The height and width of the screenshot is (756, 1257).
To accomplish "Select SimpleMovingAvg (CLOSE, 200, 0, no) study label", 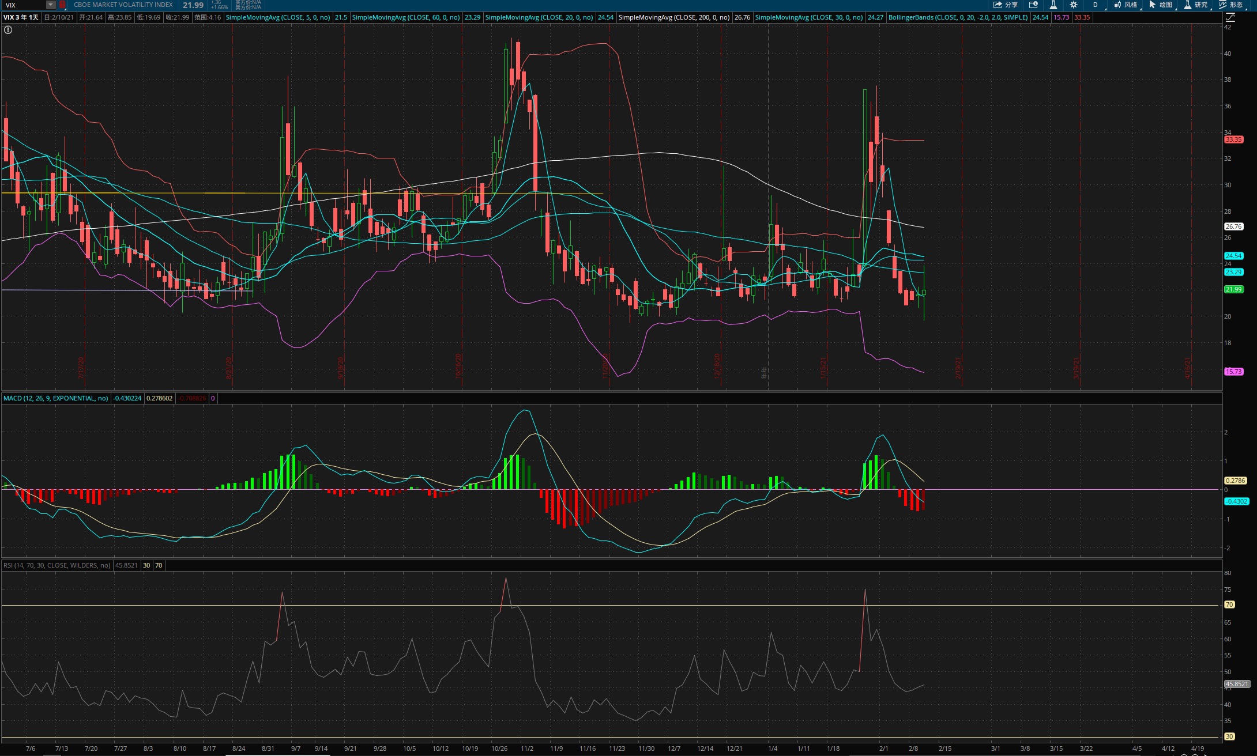I will [674, 17].
